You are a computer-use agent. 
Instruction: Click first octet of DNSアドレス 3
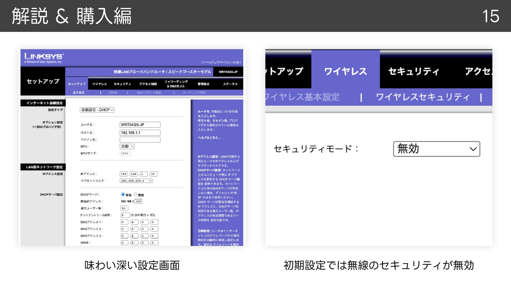pos(124,236)
